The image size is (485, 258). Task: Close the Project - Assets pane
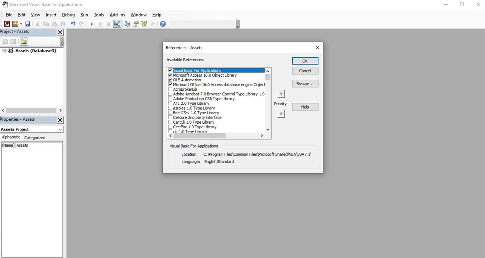[x=60, y=33]
